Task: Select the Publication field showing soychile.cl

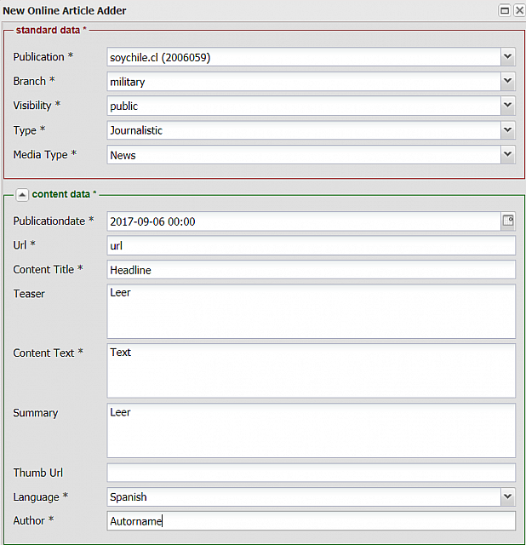Action: pos(303,57)
